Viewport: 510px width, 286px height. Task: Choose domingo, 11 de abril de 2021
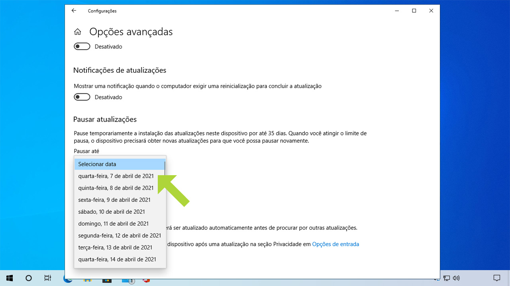(120, 224)
